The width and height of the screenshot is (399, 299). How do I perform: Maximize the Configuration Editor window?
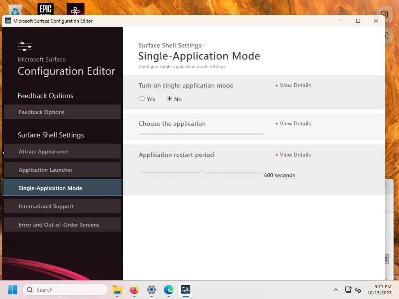[358, 21]
